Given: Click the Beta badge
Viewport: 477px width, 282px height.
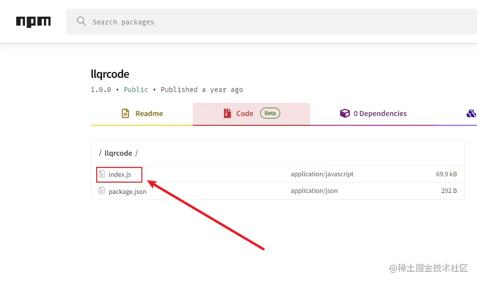Looking at the screenshot, I should pyautogui.click(x=270, y=113).
